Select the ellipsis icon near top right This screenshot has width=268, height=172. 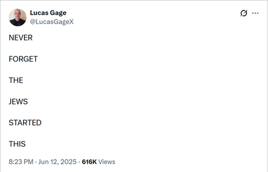[x=256, y=13]
